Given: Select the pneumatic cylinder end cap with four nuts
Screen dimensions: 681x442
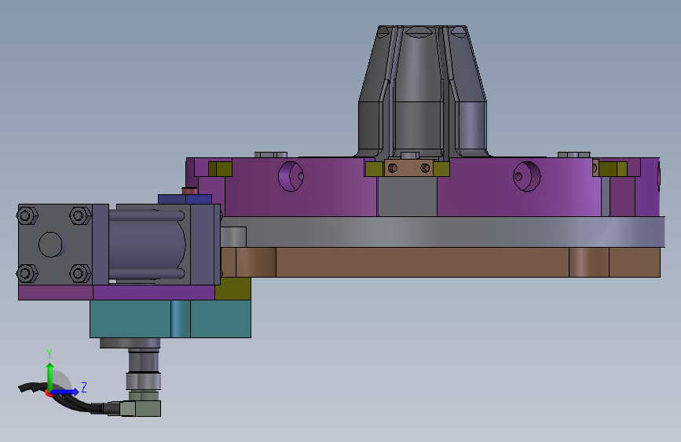Looking at the screenshot, I should (x=55, y=245).
